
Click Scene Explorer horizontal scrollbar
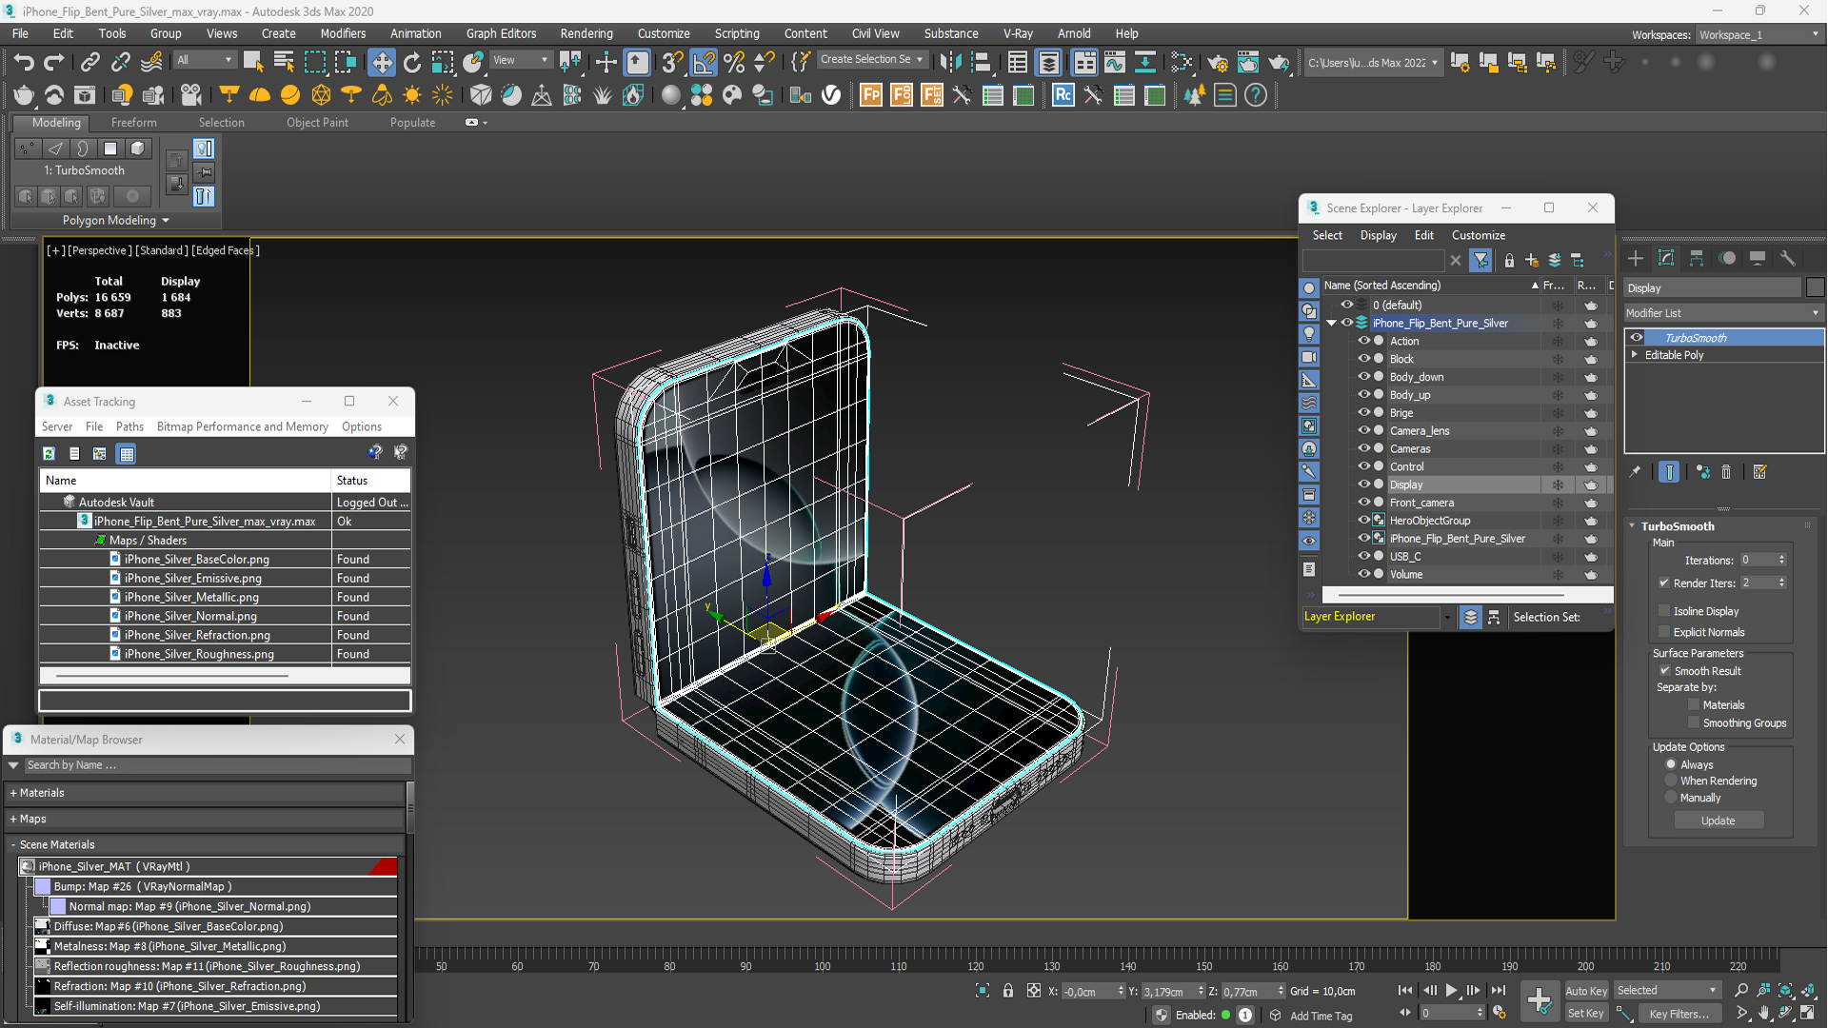[x=1450, y=595]
